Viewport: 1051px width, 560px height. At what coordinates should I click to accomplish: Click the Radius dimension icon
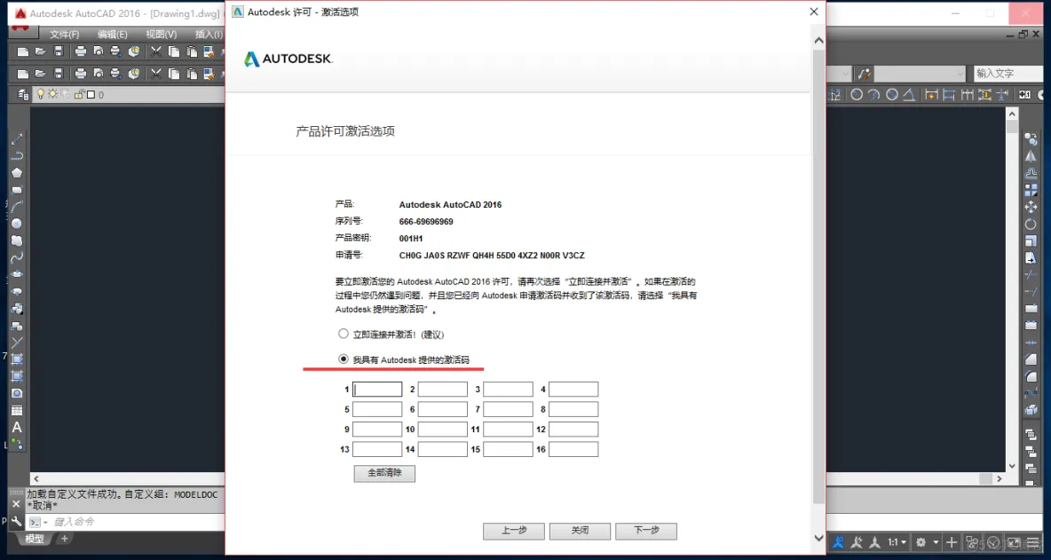tap(857, 94)
